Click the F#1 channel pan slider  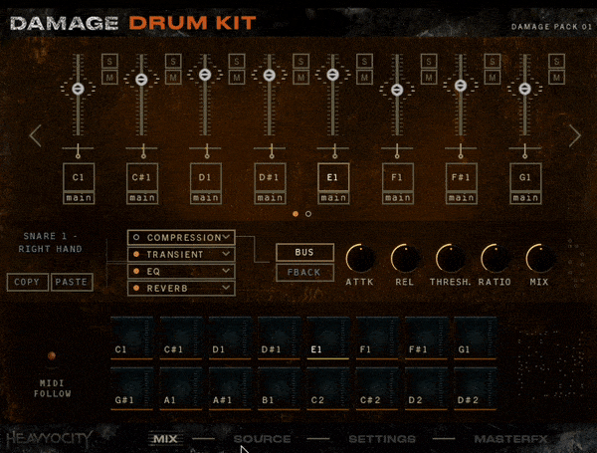click(x=461, y=150)
